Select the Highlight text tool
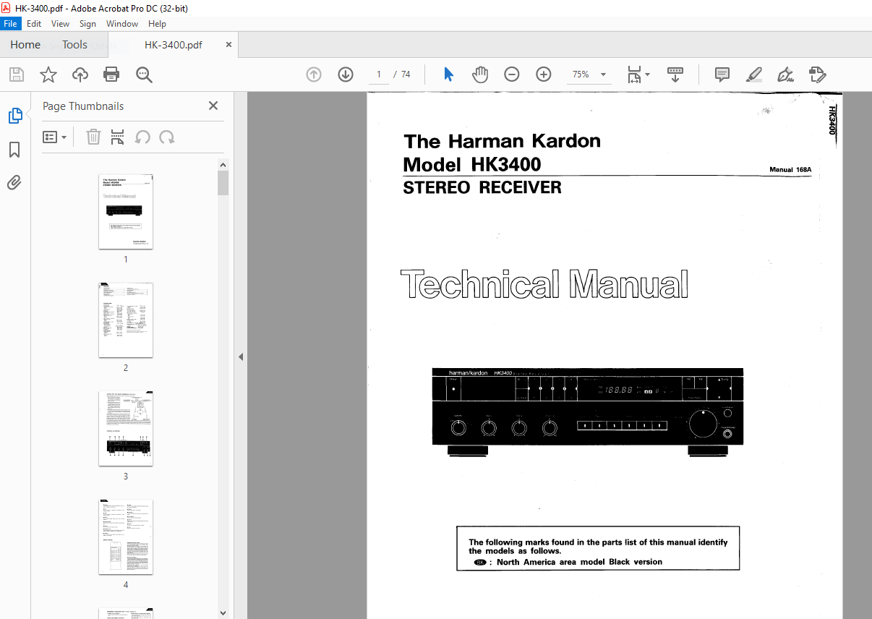This screenshot has height=619, width=872. point(753,74)
